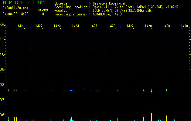Screen dimensions: 191x121
Task: Click the timestamp 04.08.09 14:20
Action: tap(15, 14)
